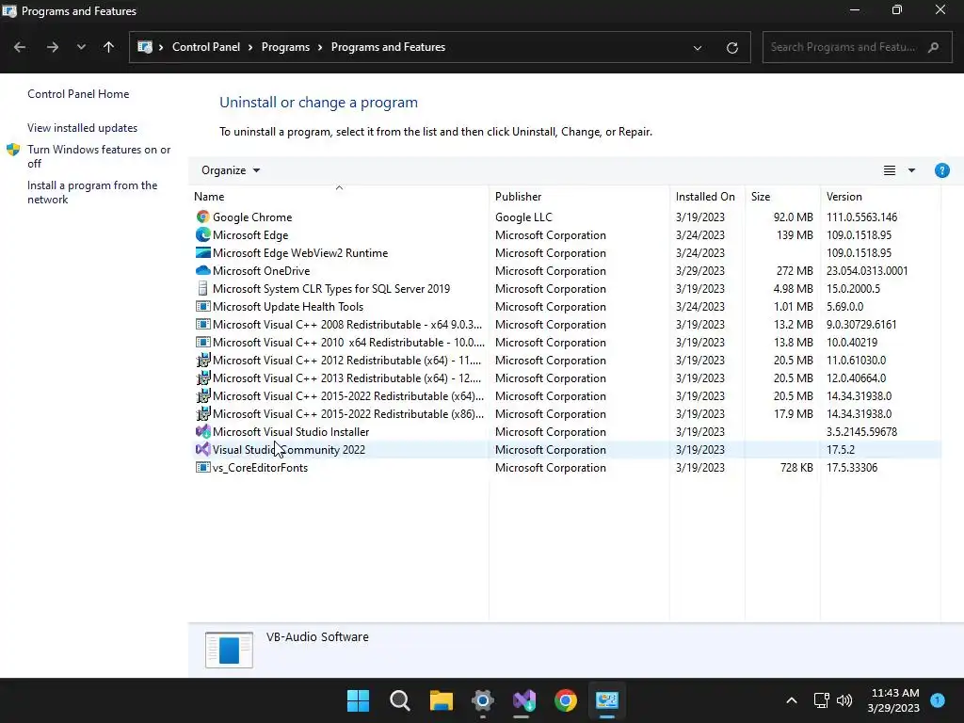The height and width of the screenshot is (723, 964).
Task: Expand chevron before Control Panel in breadcrumb
Action: click(161, 47)
